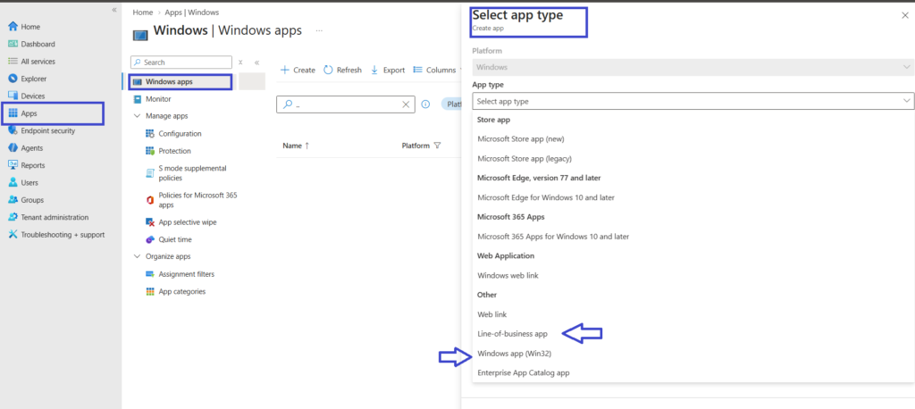Click the apps list search box

coord(346,104)
